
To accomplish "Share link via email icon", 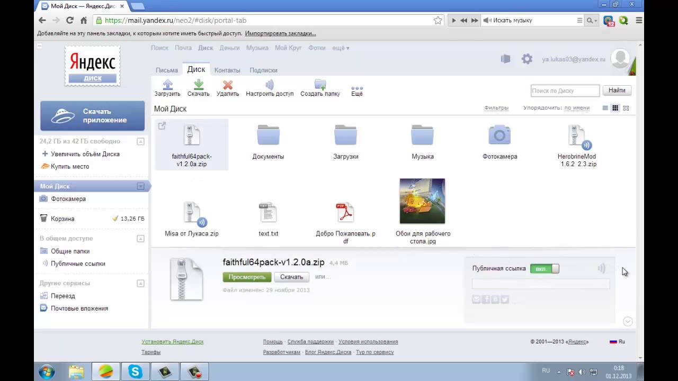I will (x=476, y=300).
